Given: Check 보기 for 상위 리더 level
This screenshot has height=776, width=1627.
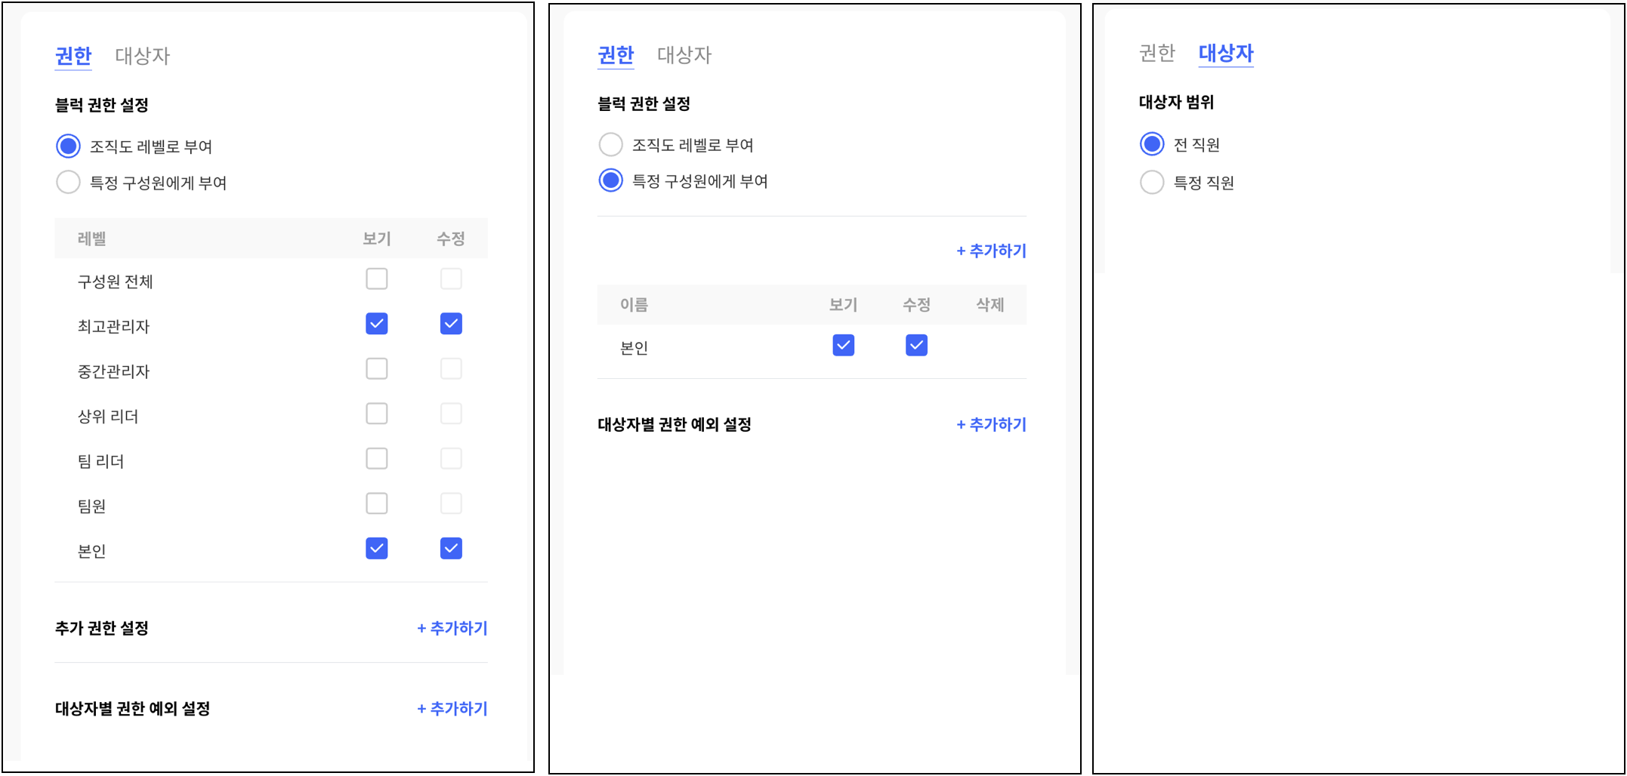Looking at the screenshot, I should (376, 414).
